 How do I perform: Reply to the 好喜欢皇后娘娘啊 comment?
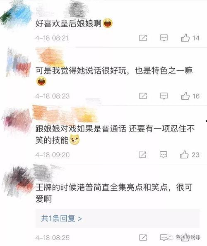[x=164, y=38]
